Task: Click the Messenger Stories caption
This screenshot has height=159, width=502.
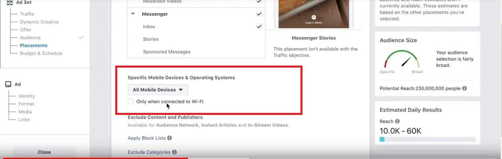Action: pyautogui.click(x=314, y=38)
